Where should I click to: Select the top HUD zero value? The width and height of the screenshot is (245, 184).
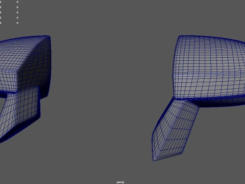point(17,2)
